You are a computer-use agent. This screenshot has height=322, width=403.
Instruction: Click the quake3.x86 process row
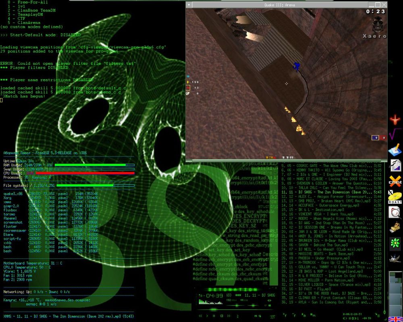pyautogui.click(x=51, y=194)
